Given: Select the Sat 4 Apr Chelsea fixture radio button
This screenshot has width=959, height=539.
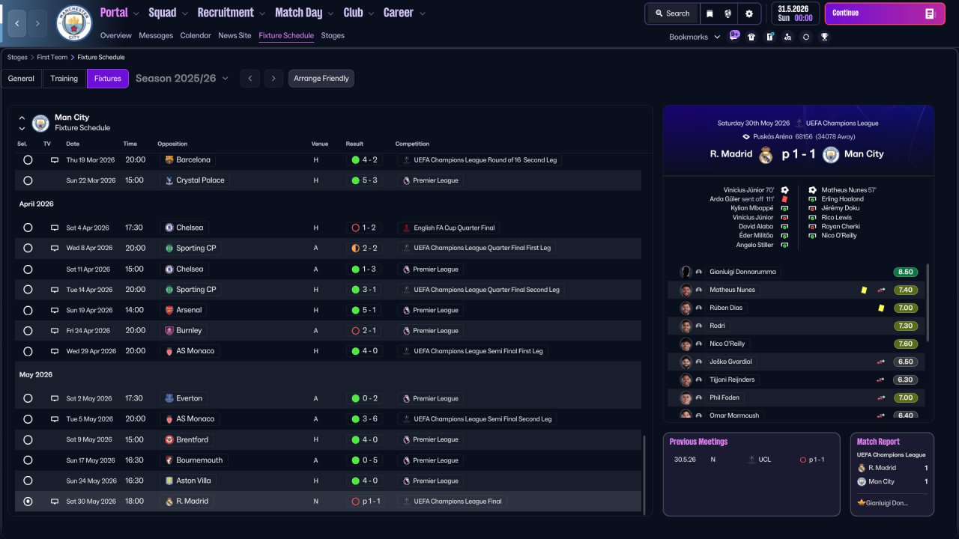Looking at the screenshot, I should click(28, 228).
